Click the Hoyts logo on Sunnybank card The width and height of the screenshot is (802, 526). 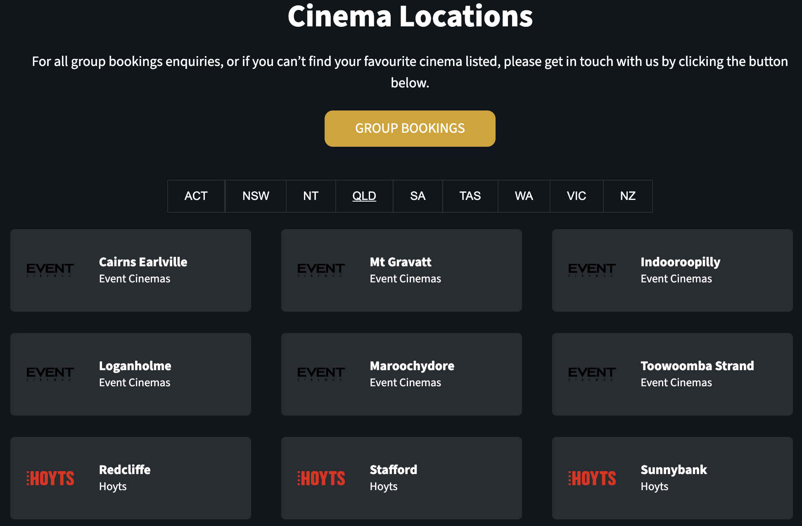(592, 478)
